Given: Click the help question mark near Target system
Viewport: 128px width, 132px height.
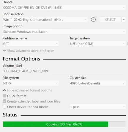Looking at the screenshot, I should [x=127, y=44].
